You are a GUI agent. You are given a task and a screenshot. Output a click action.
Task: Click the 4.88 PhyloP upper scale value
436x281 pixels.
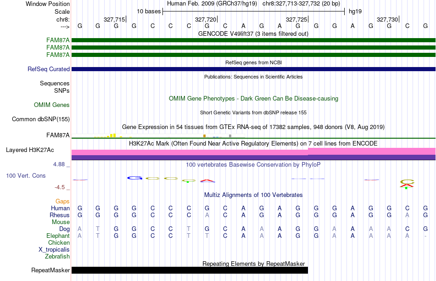pyautogui.click(x=59, y=164)
